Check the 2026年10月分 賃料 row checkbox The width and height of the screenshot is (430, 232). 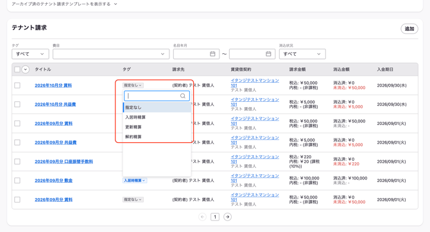pos(17,85)
